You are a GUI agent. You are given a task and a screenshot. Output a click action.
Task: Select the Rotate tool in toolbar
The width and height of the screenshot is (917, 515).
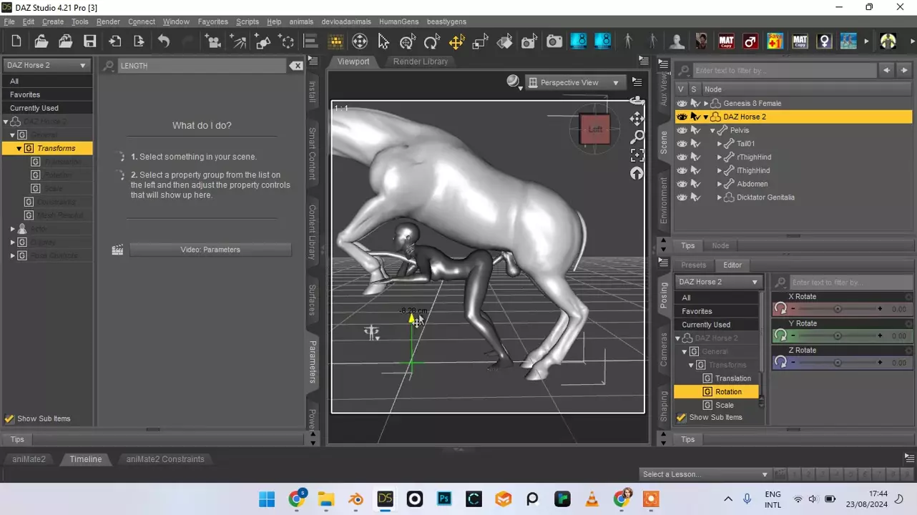point(431,42)
